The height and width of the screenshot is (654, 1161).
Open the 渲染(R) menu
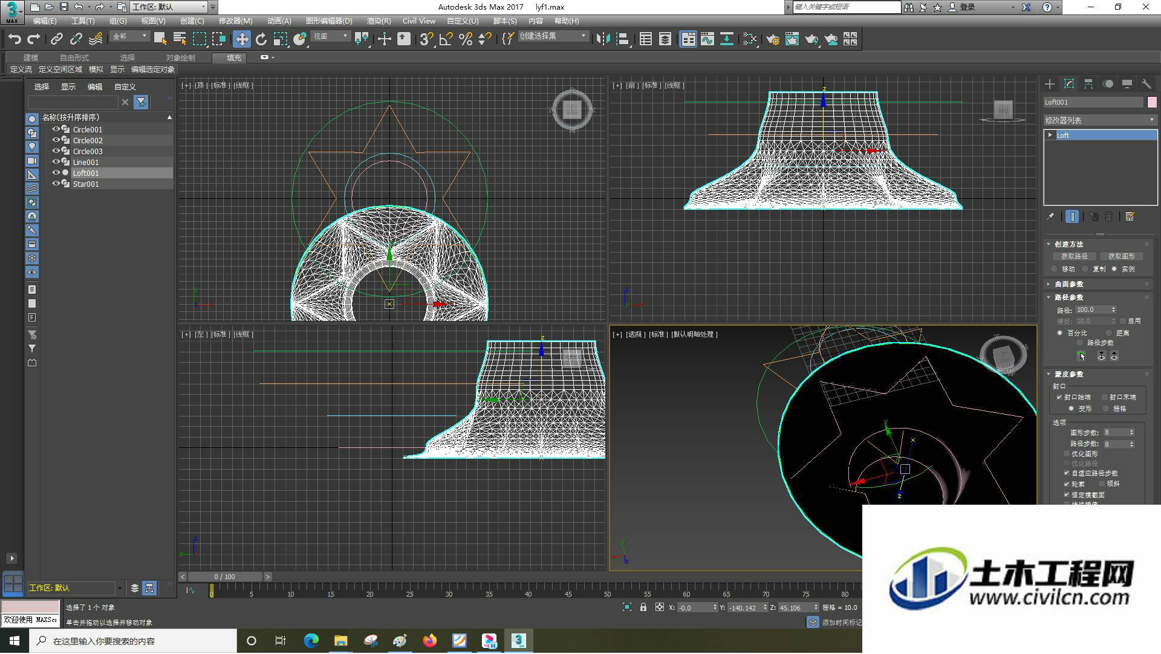(x=379, y=21)
